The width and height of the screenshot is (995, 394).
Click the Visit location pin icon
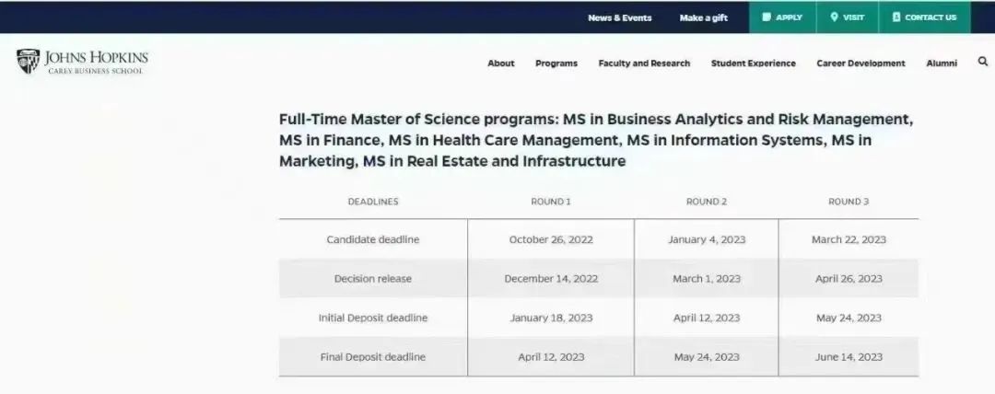pyautogui.click(x=834, y=17)
